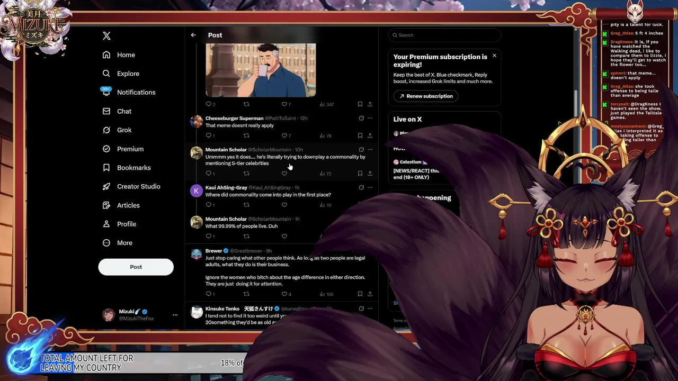This screenshot has width=678, height=381.
Task: Repost Brewer's post
Action: 246,294
